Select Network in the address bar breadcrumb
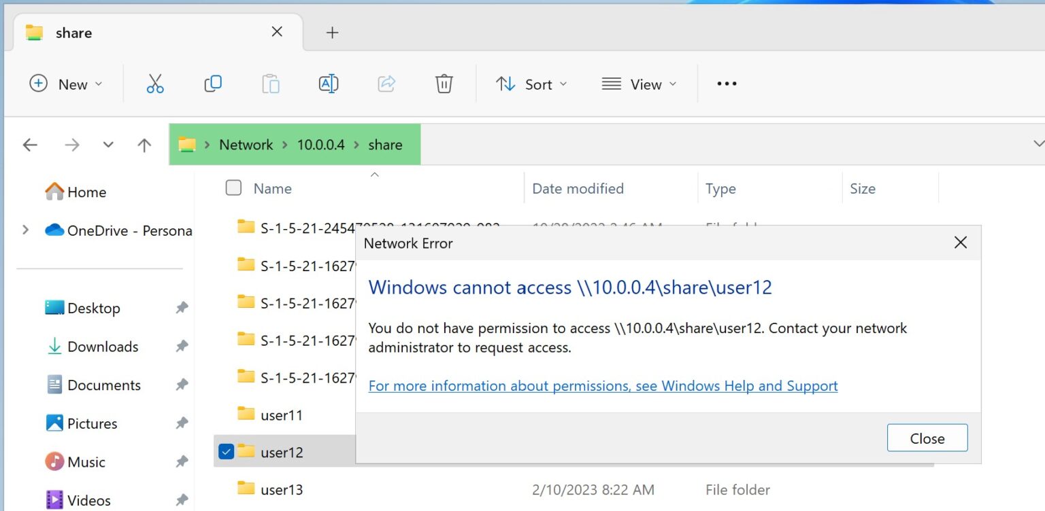This screenshot has width=1045, height=511. coord(246,144)
